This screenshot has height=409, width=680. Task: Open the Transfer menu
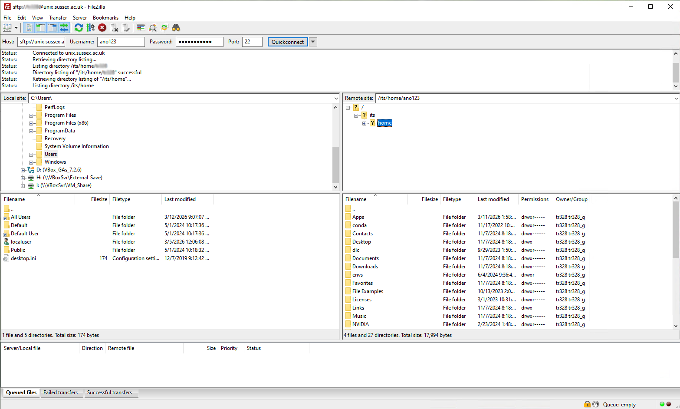pyautogui.click(x=58, y=18)
